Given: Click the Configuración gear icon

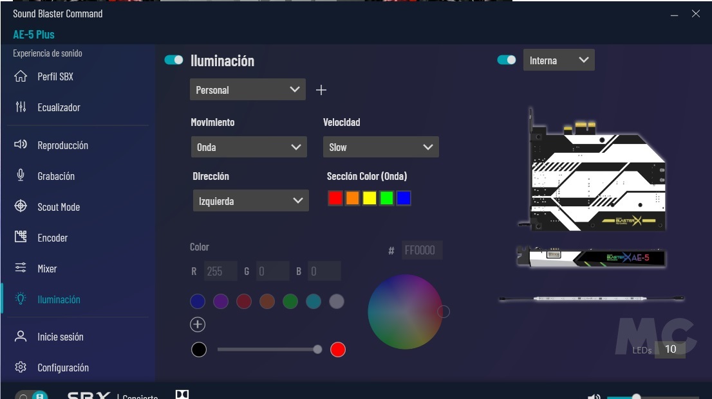Looking at the screenshot, I should (21, 368).
